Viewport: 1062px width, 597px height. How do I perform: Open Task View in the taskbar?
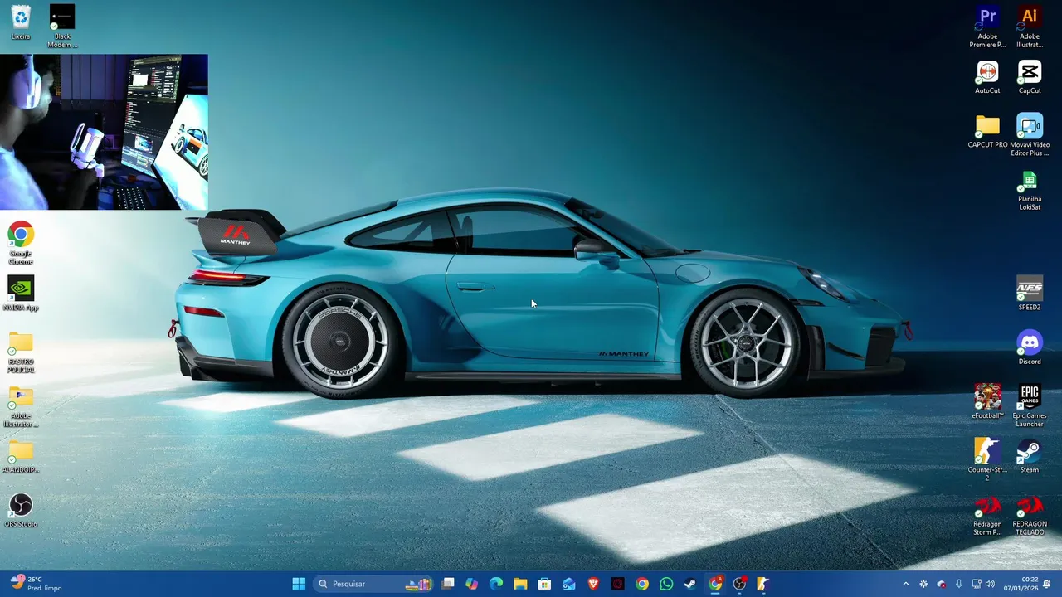(x=448, y=584)
